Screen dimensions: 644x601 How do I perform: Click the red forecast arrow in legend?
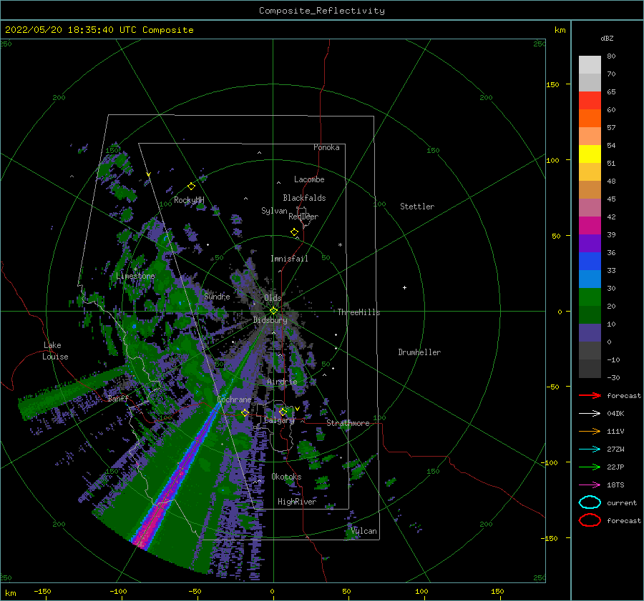(590, 395)
